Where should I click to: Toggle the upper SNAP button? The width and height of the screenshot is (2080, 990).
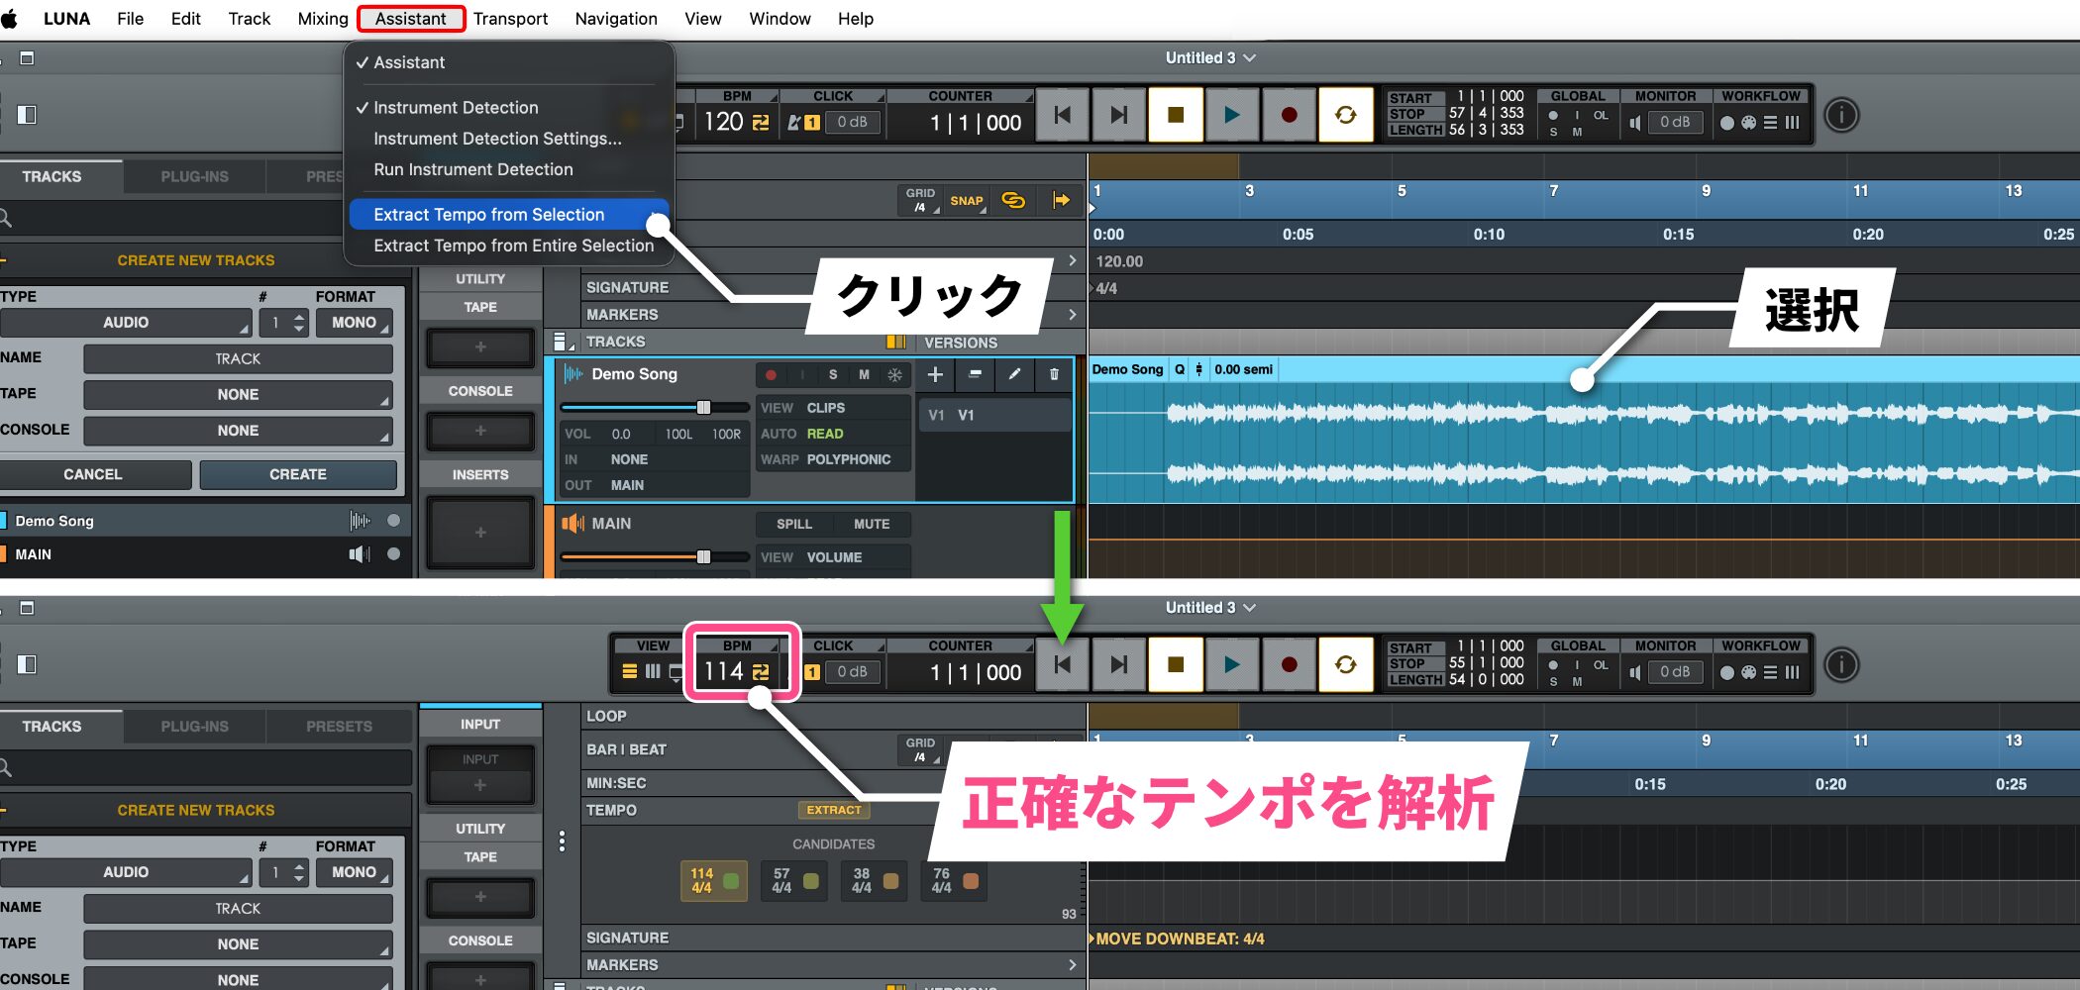point(966,201)
